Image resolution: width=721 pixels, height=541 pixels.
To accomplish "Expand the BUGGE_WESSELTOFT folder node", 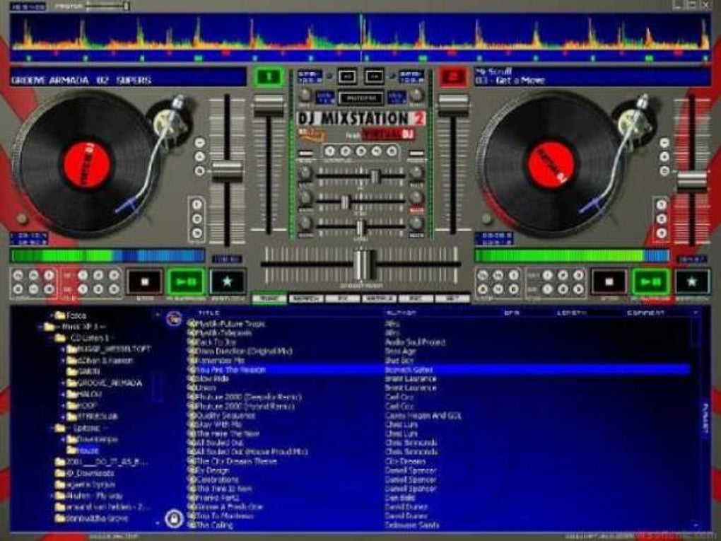I will pos(63,349).
